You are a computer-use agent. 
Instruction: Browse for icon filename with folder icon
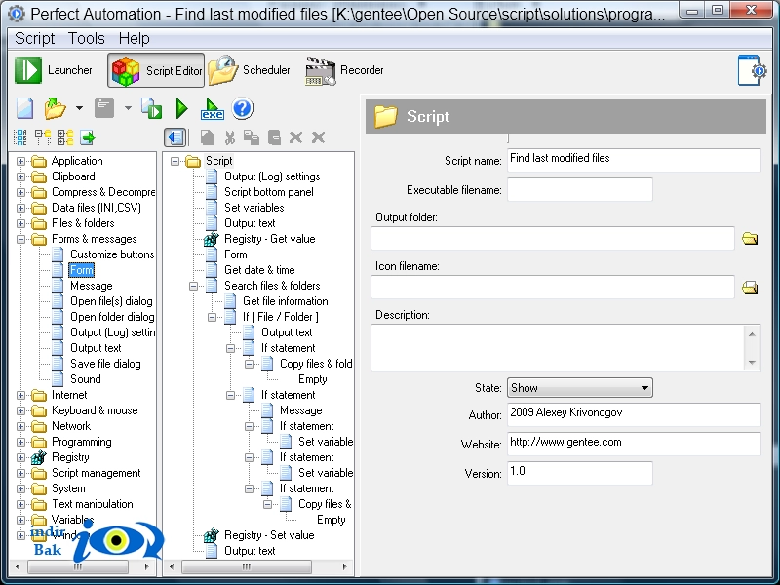click(750, 288)
